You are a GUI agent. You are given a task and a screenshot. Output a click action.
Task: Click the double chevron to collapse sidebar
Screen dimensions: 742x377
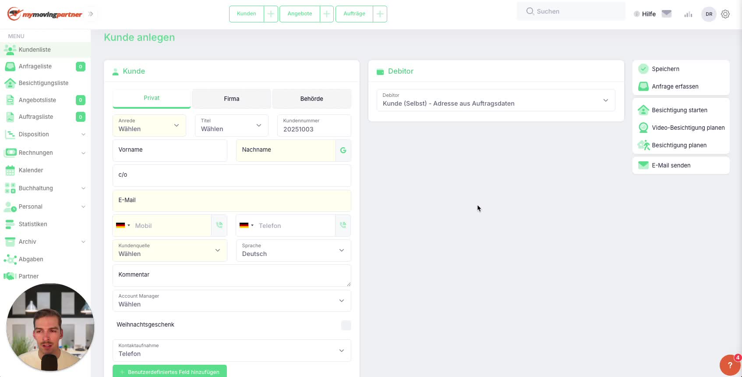(91, 14)
